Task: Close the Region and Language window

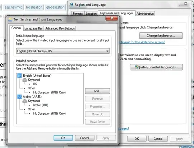Action: 185,4
